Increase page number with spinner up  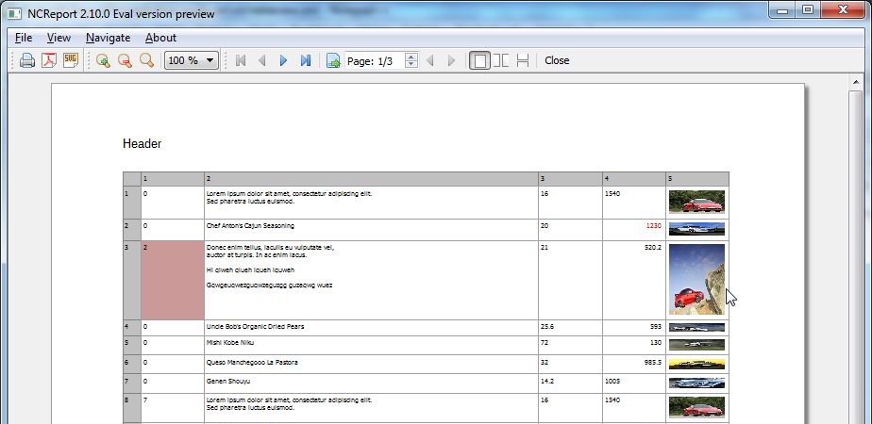click(411, 57)
